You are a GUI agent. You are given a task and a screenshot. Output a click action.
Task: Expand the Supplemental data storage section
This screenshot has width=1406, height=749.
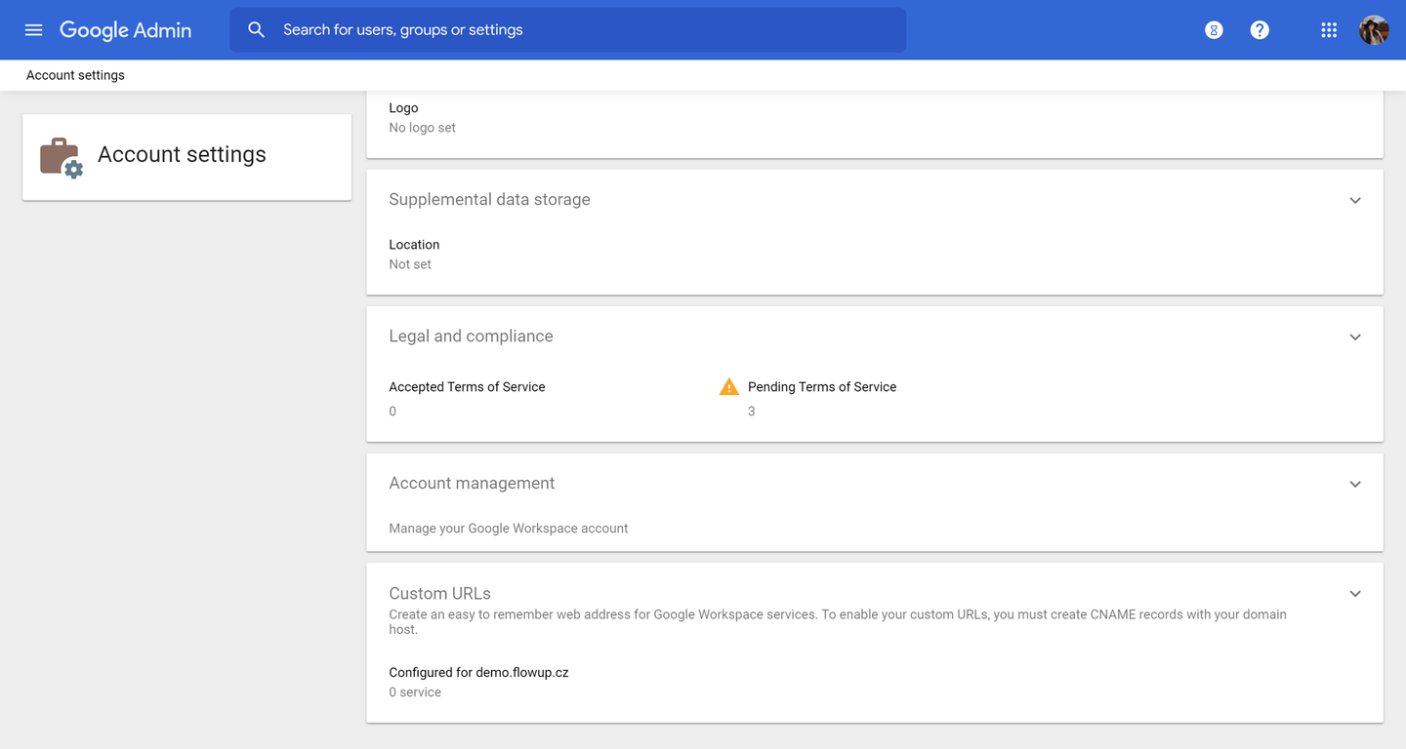pos(1355,200)
